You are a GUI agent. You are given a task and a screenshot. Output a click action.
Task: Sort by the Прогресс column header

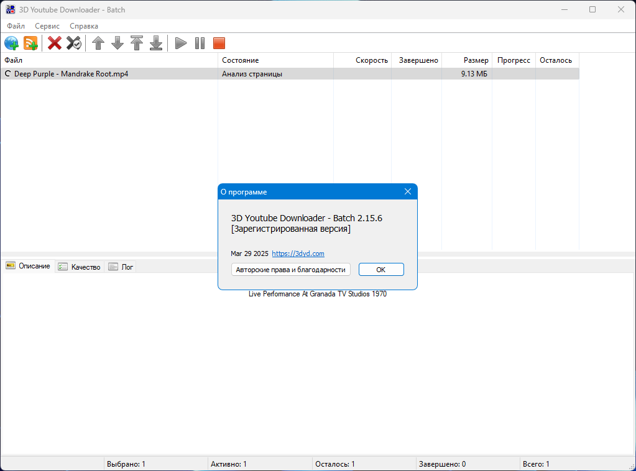(514, 60)
